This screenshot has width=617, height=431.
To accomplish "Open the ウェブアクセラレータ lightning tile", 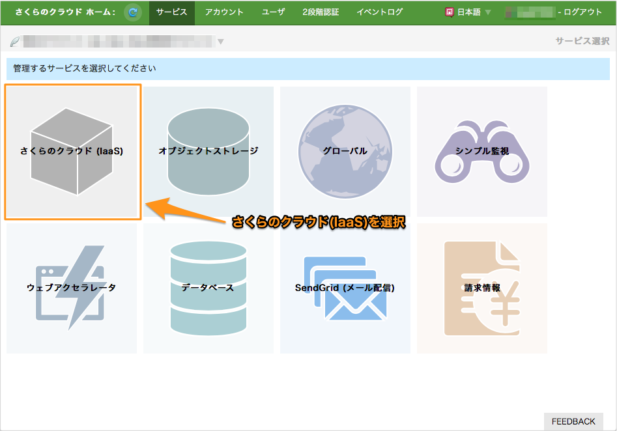I will 72,288.
